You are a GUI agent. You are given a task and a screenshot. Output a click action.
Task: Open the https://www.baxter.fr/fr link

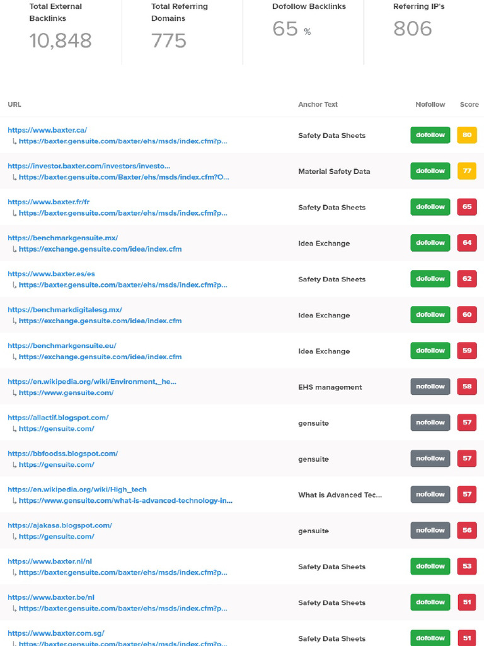(49, 202)
